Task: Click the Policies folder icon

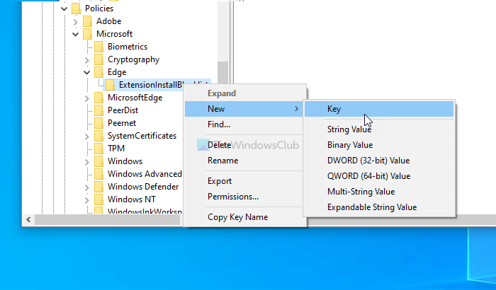Action: (x=77, y=8)
